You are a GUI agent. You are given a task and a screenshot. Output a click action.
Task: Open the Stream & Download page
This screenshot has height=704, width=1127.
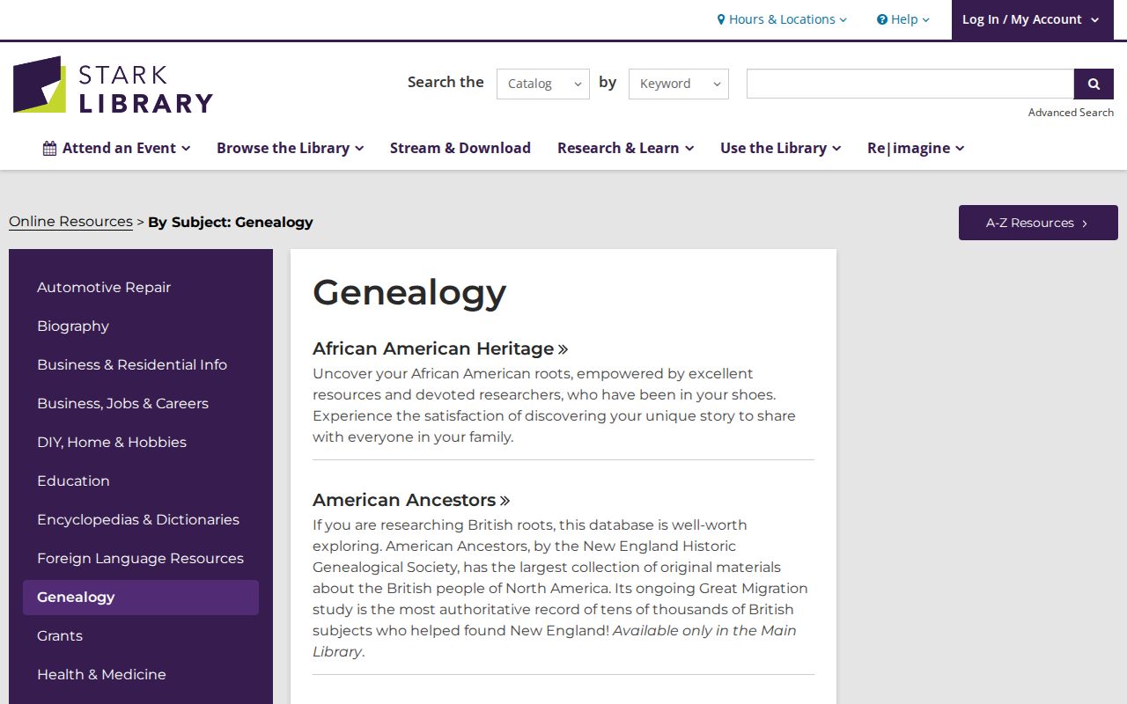coord(460,148)
